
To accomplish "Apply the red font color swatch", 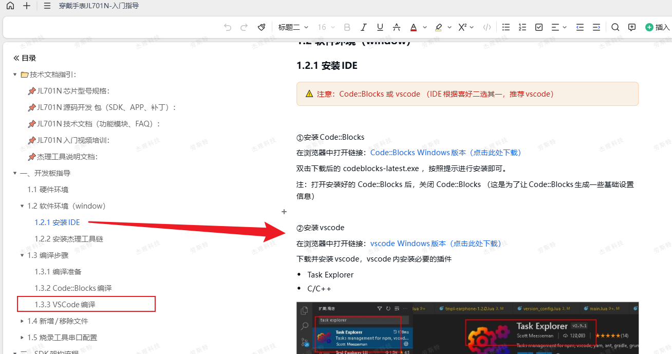I will click(x=413, y=27).
